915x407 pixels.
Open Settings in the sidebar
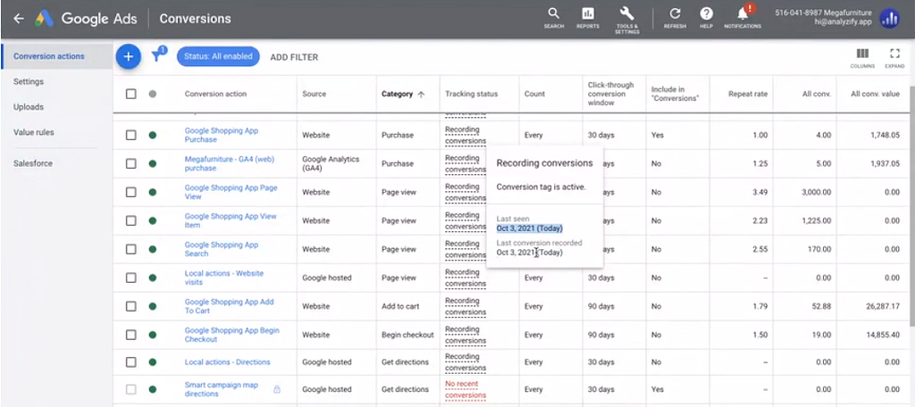pyautogui.click(x=29, y=81)
